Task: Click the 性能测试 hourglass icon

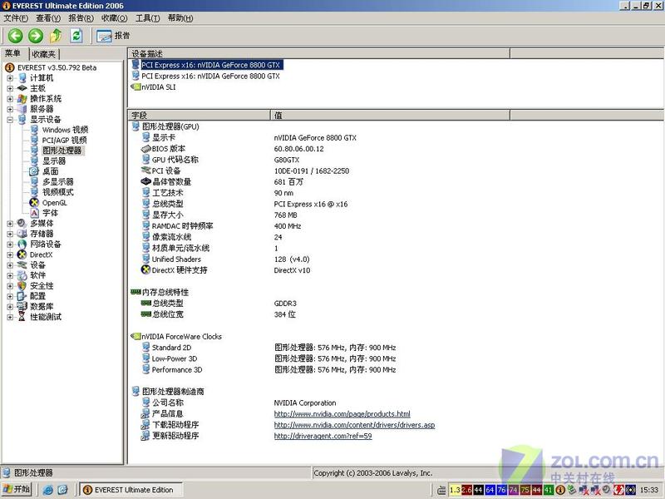Action: [22, 317]
